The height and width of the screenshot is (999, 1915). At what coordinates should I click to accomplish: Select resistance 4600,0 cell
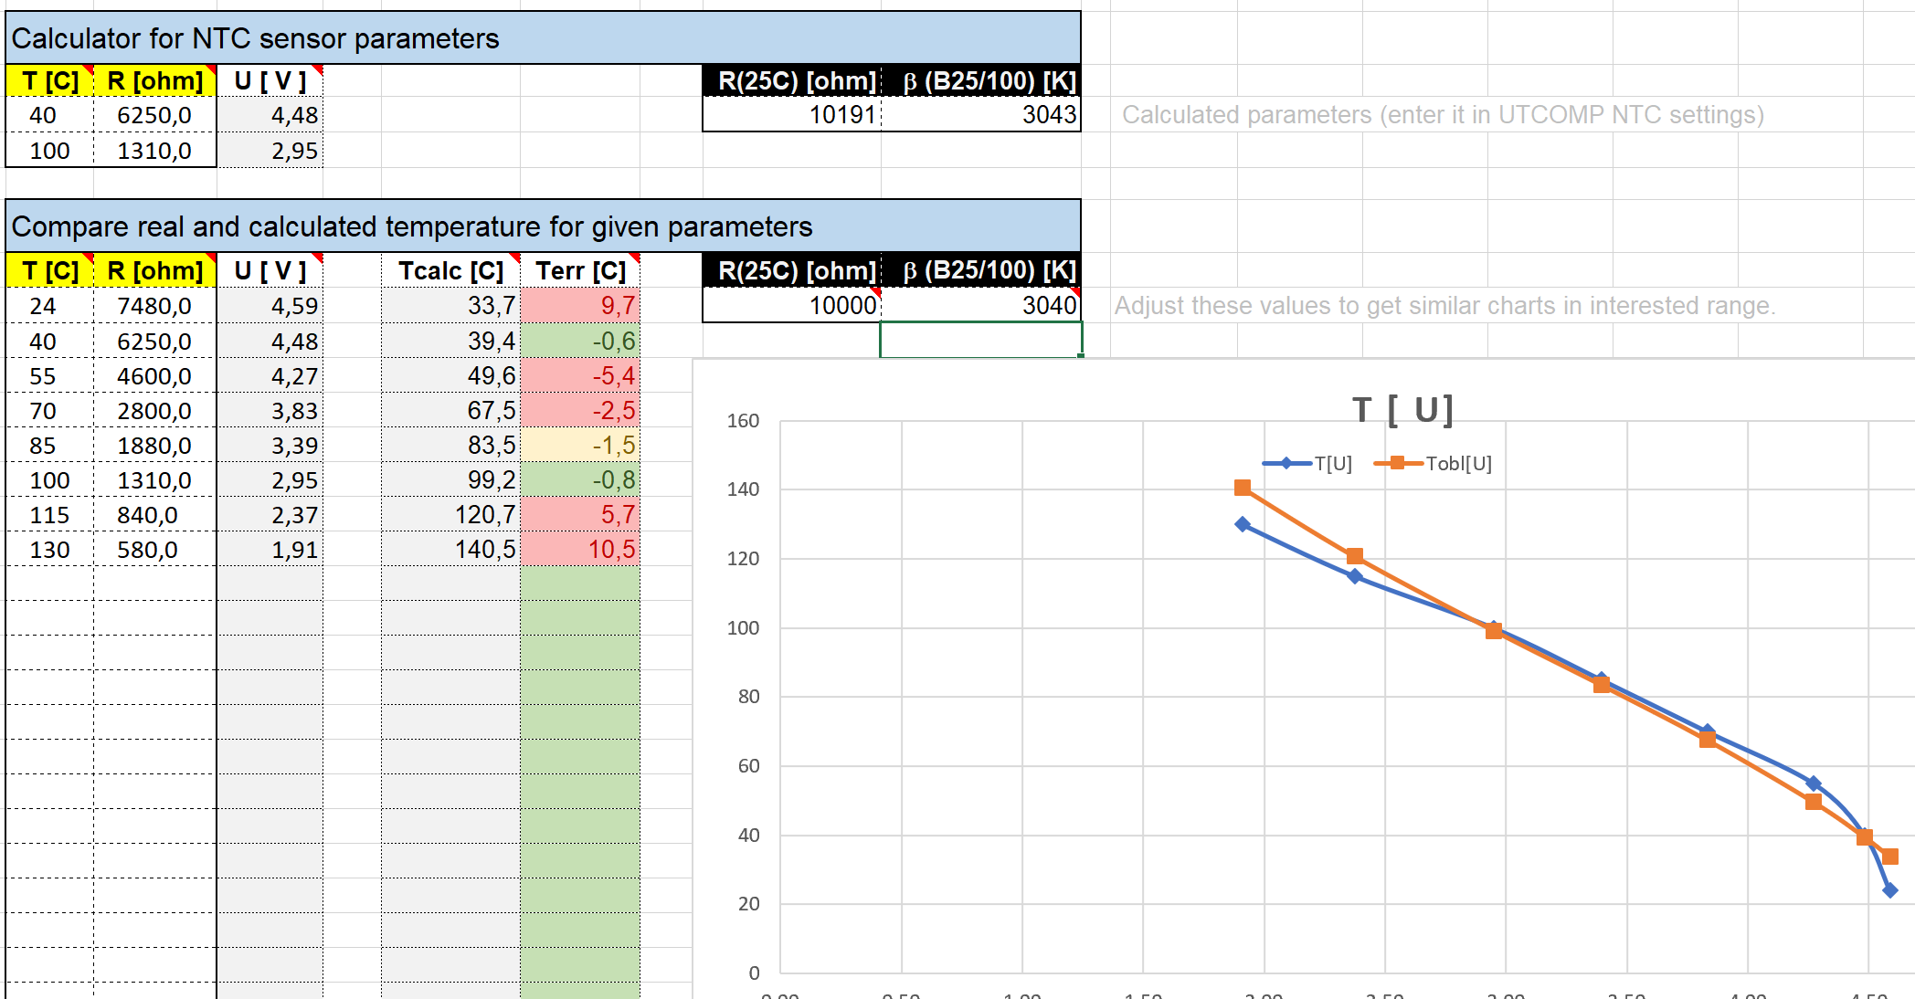point(155,375)
